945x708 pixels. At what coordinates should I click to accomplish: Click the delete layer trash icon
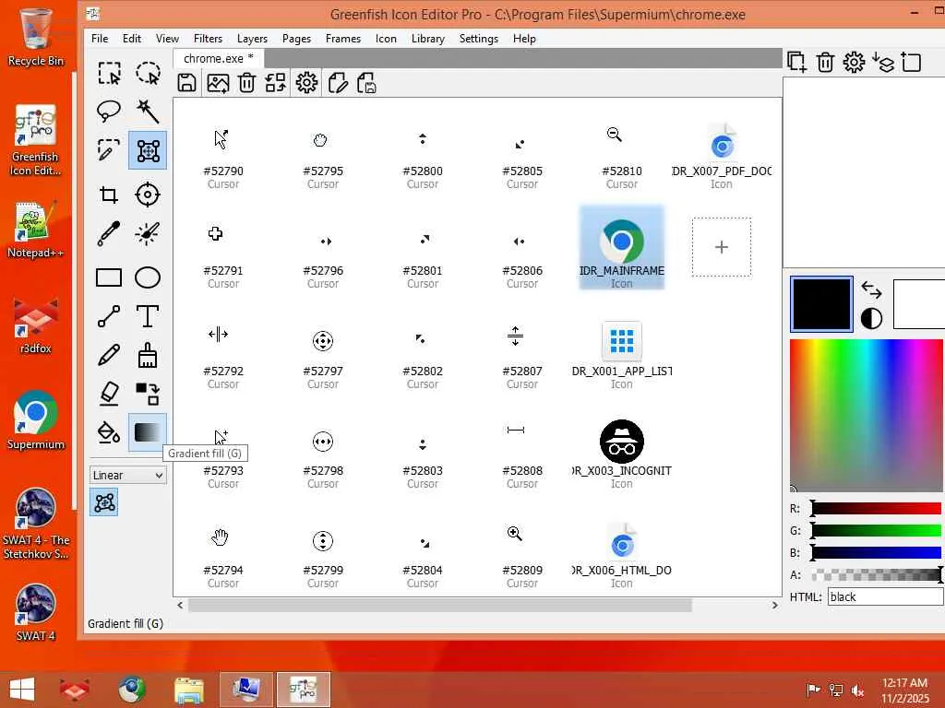point(825,62)
